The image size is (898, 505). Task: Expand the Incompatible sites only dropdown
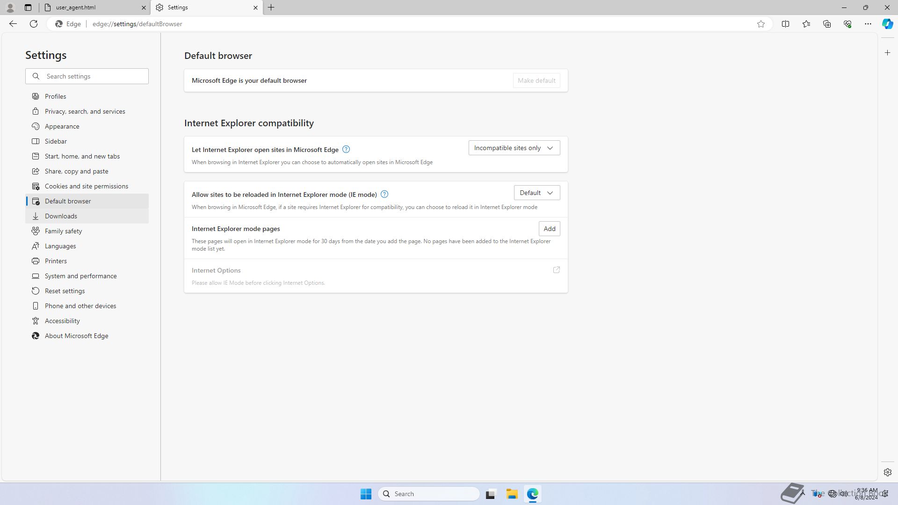coord(514,148)
